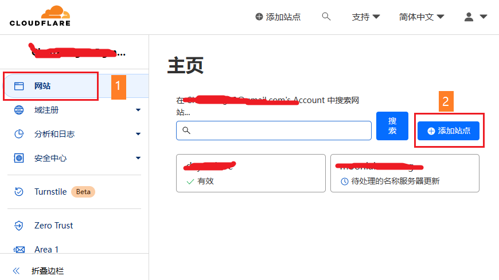499x280 pixels.
Task: Click the 域注册 globe icon
Action: (x=19, y=110)
